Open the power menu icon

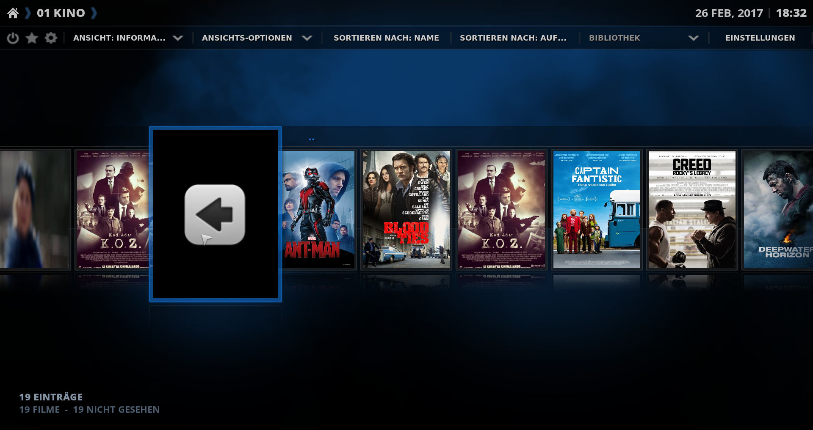click(13, 38)
